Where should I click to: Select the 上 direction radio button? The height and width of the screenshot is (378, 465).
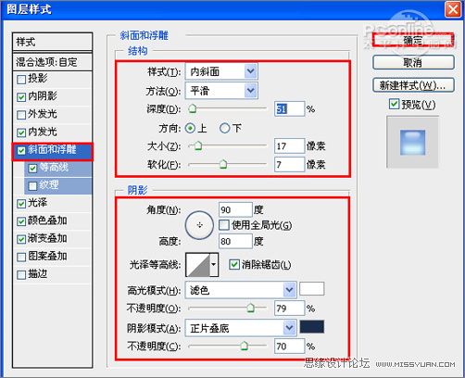190,128
